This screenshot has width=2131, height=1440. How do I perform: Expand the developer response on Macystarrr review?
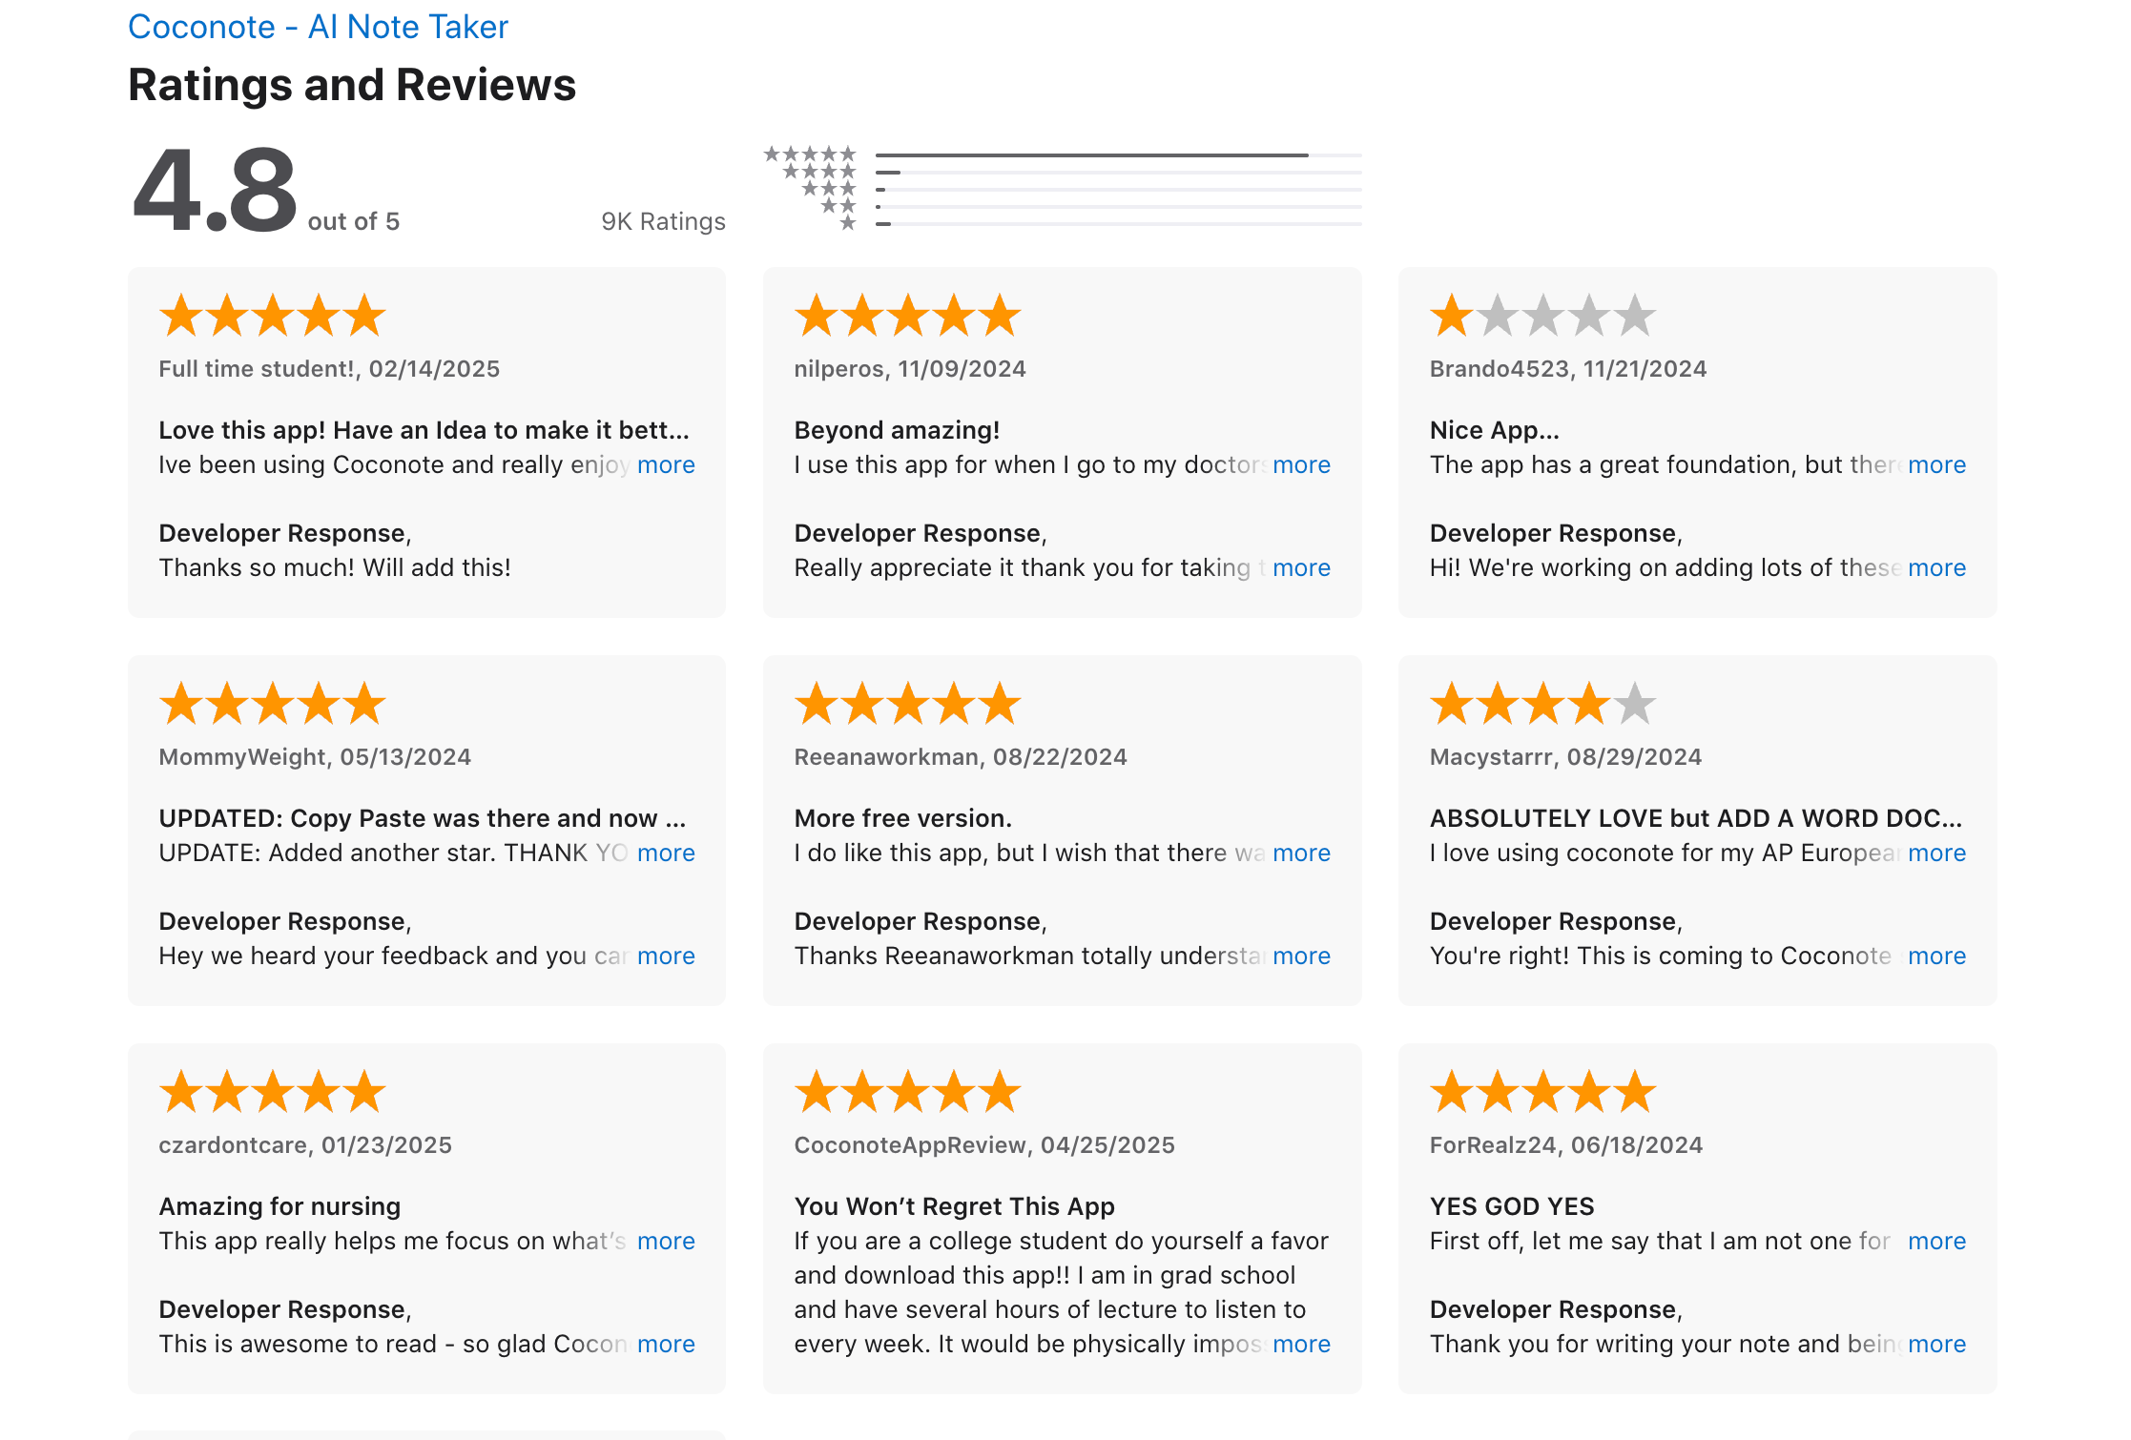pos(1937,956)
